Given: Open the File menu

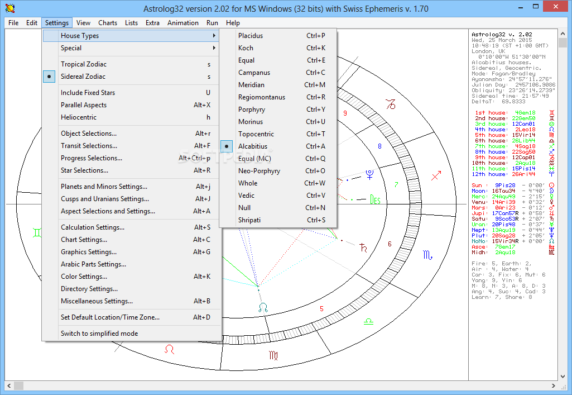Looking at the screenshot, I should pos(13,23).
